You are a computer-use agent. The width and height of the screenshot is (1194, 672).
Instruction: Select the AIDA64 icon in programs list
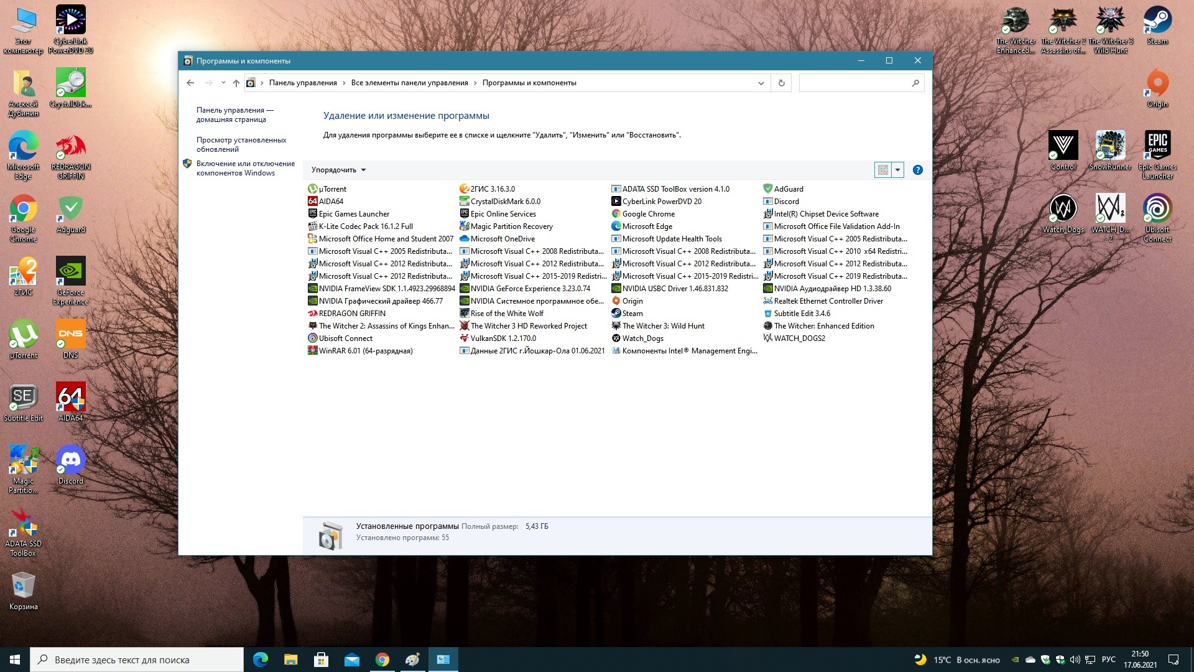pos(312,201)
